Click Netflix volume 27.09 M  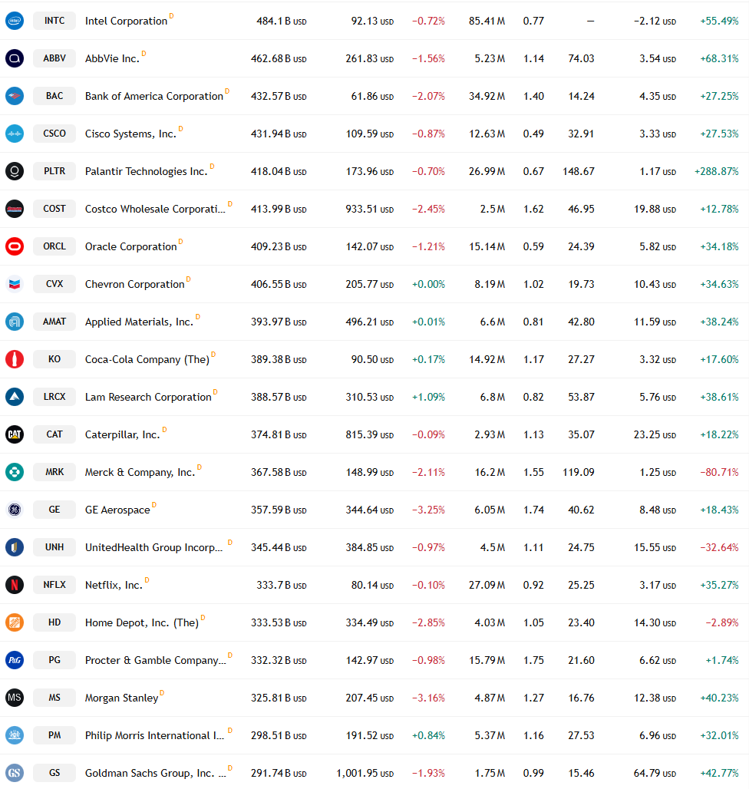click(487, 585)
